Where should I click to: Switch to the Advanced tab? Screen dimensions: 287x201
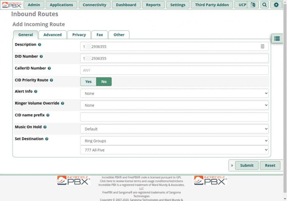(x=52, y=35)
